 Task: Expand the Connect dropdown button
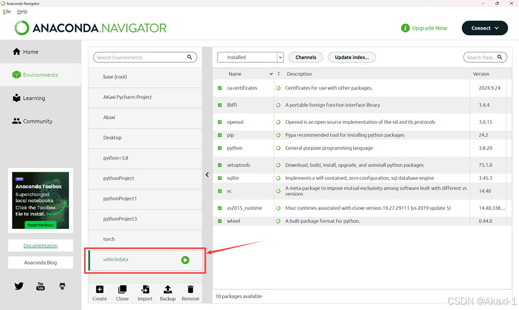point(485,28)
